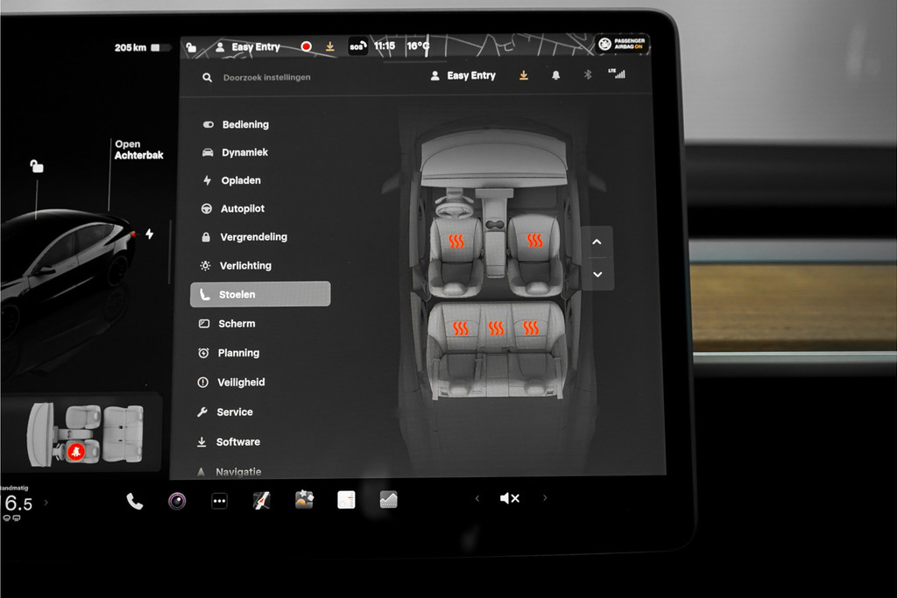Click the Doorzoek instellingen search field
Screen dimensions: 897x598
pos(267,78)
